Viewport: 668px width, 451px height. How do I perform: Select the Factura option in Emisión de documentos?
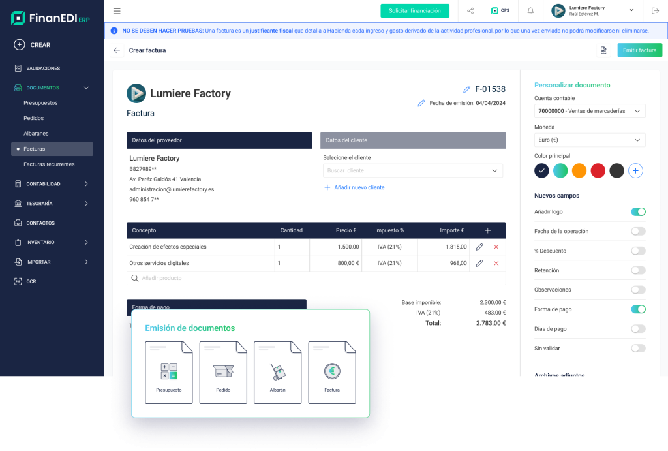click(331, 371)
